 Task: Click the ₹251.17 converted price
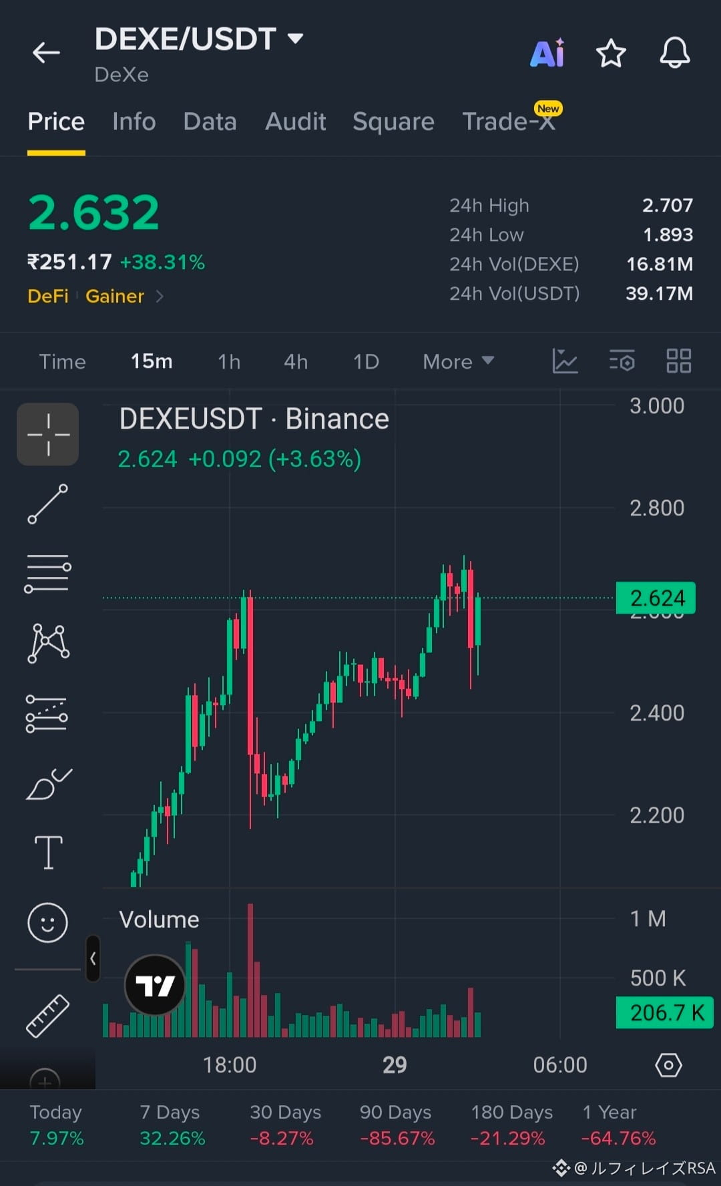69,262
